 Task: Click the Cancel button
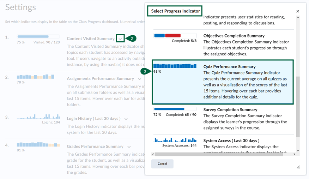[x=162, y=164]
